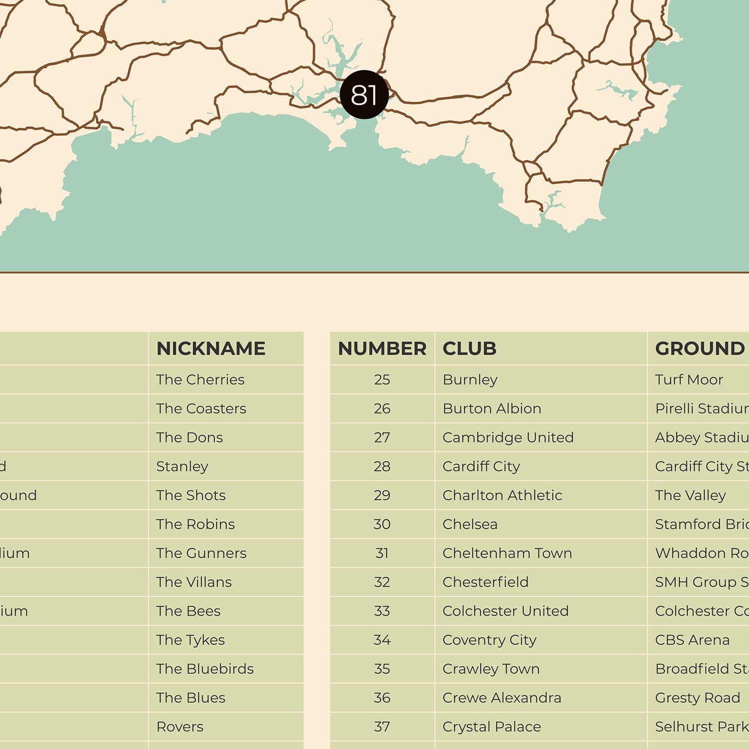Select The Bluebirds nickname cell

click(205, 669)
